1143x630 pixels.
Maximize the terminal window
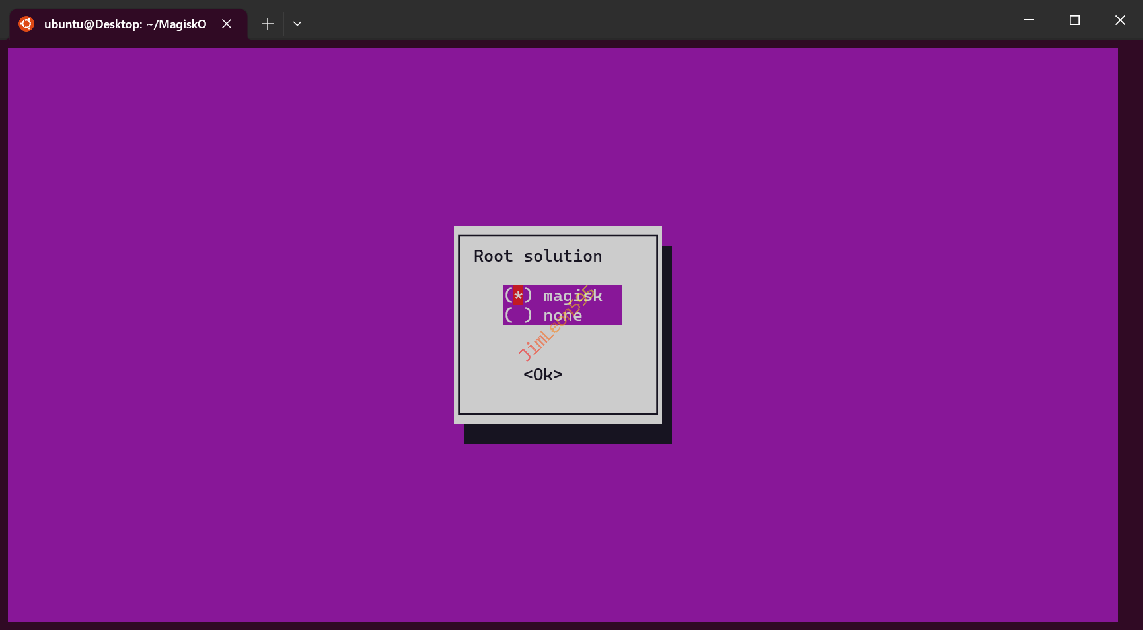click(x=1074, y=20)
